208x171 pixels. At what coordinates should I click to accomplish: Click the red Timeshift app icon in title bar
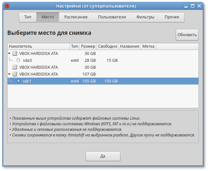pyautogui.click(x=7, y=6)
